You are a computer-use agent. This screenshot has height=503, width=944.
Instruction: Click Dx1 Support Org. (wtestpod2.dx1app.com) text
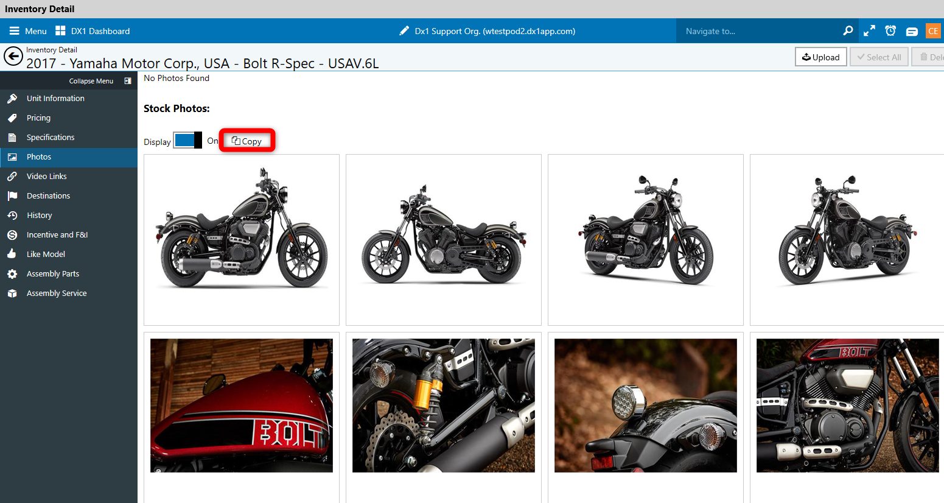pyautogui.click(x=495, y=31)
